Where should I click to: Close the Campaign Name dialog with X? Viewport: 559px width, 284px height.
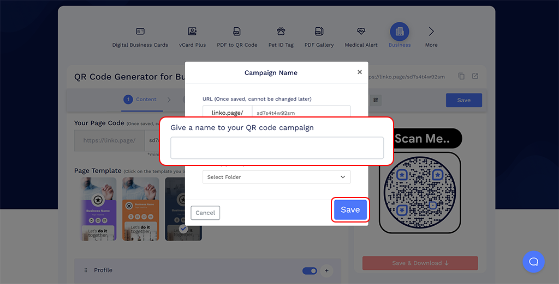click(359, 72)
